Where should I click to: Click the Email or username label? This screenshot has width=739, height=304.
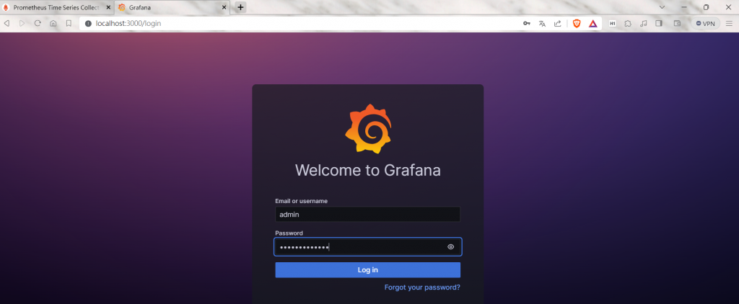[301, 201]
